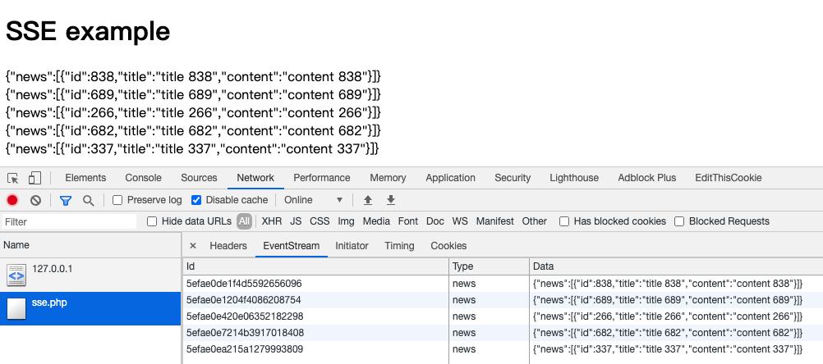The height and width of the screenshot is (364, 823).
Task: Toggle the device toolbar icon
Action: click(34, 178)
